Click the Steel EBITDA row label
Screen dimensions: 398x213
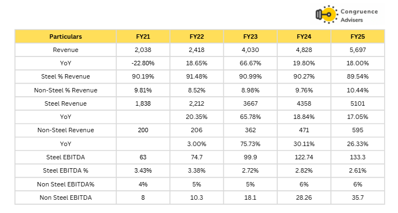[x=65, y=157]
